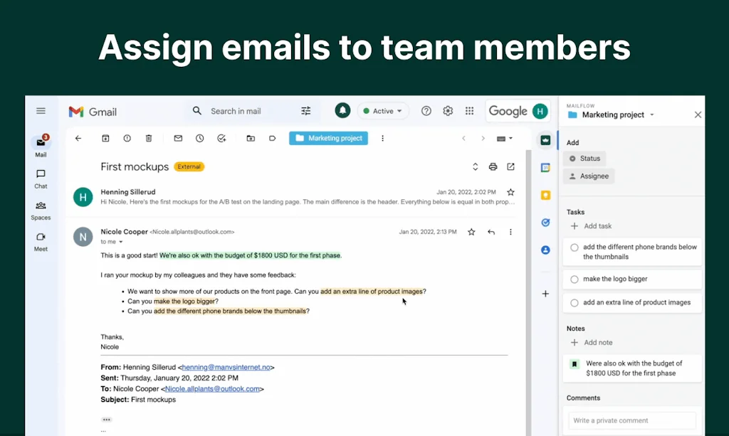The height and width of the screenshot is (436, 729).
Task: Print the First mockups conversation
Action: click(493, 166)
